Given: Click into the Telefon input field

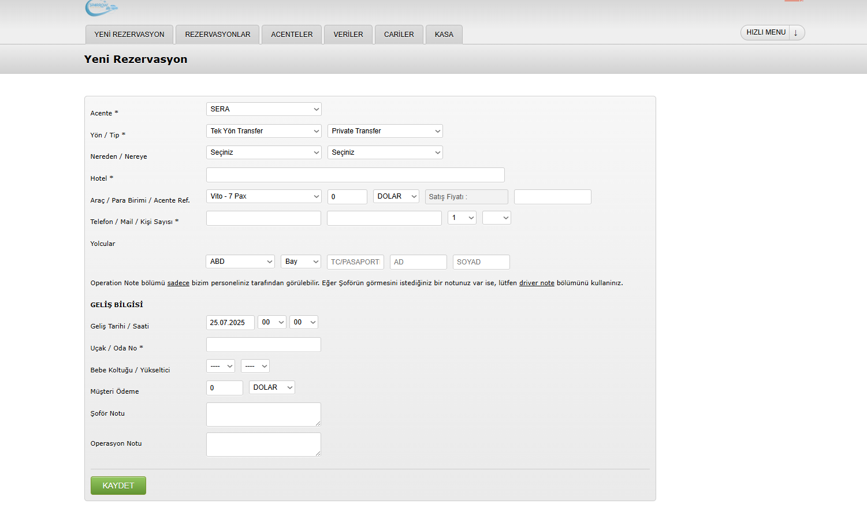Looking at the screenshot, I should point(263,218).
